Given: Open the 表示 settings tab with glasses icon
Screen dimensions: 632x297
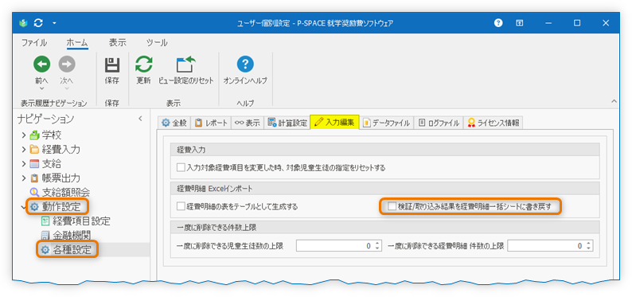Looking at the screenshot, I should coord(247,123).
